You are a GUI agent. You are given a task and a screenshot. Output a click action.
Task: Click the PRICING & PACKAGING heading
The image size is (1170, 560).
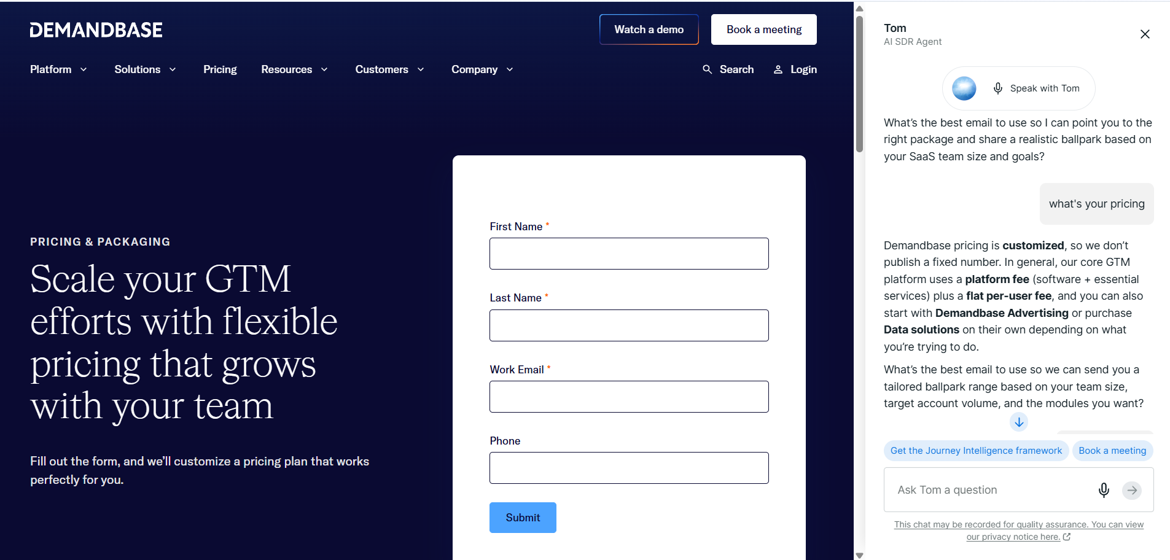point(100,242)
